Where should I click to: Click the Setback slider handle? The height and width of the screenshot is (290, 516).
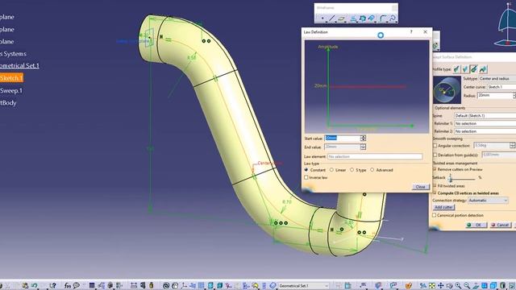451,178
